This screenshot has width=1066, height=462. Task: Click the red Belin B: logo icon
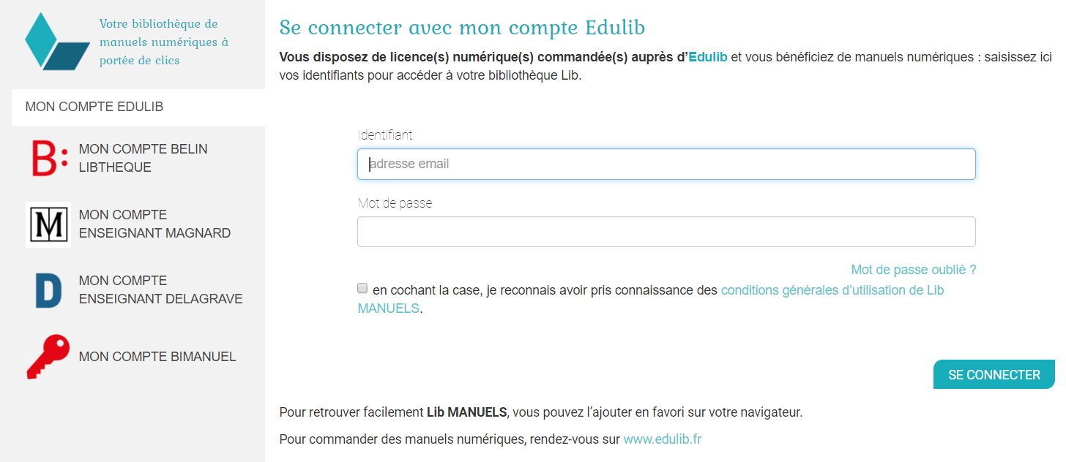pos(49,159)
